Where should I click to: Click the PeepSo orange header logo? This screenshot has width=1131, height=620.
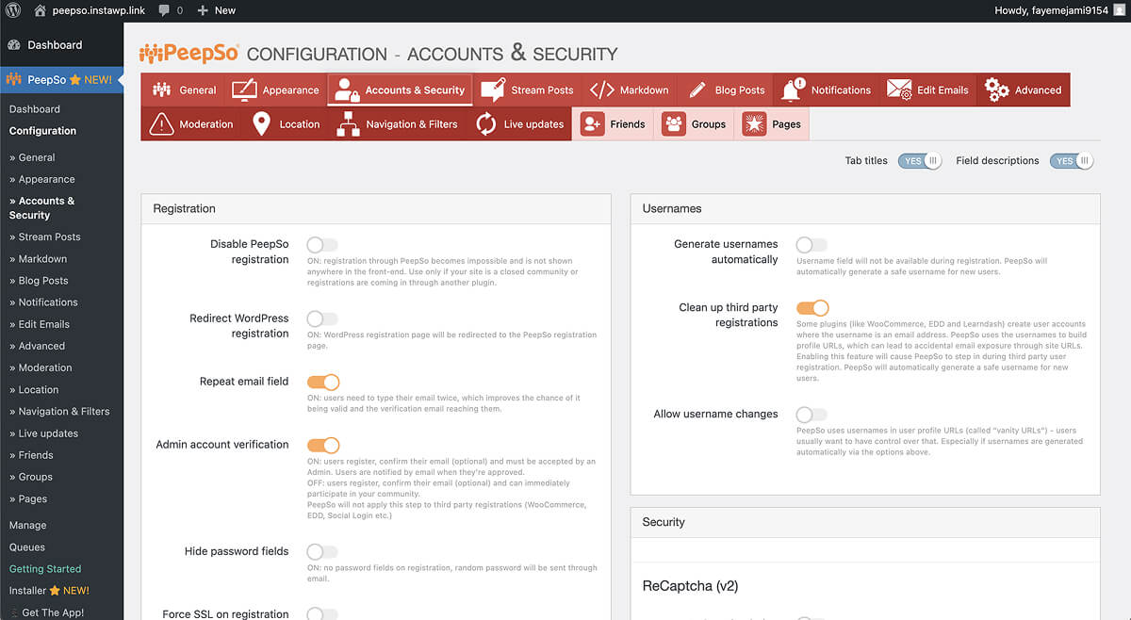click(188, 53)
